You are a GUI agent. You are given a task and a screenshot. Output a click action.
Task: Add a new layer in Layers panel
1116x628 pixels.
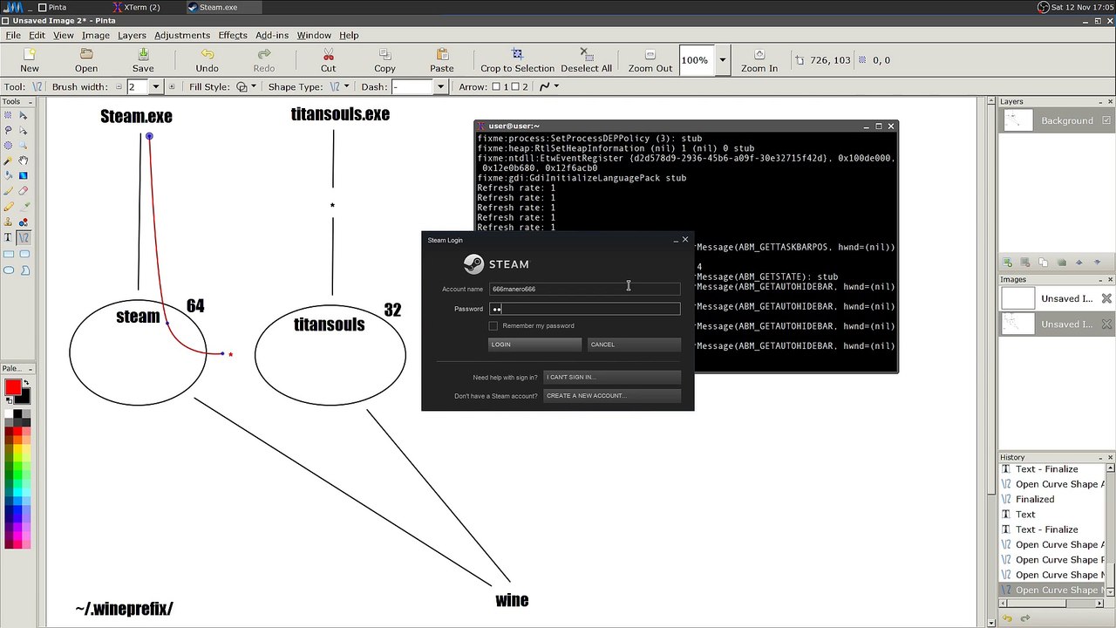[x=1008, y=263]
